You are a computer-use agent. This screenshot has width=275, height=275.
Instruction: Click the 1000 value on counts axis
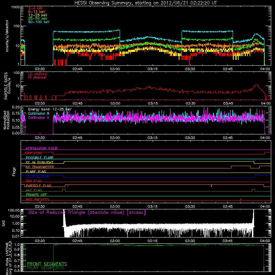tap(15, 7)
